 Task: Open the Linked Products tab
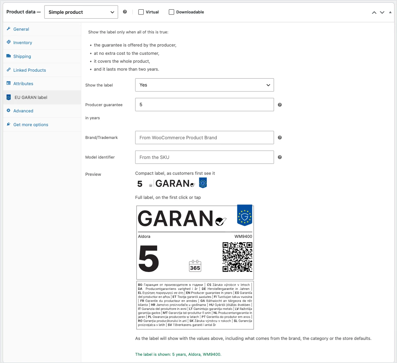tap(42, 70)
